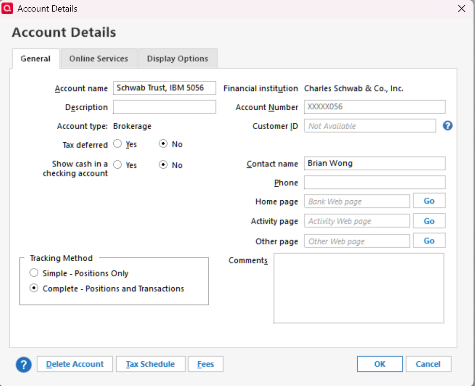The image size is (475, 386).
Task: Click the Other page URL field
Action: click(x=357, y=241)
